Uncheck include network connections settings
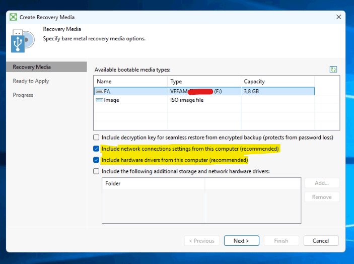354x264 pixels. [96, 149]
